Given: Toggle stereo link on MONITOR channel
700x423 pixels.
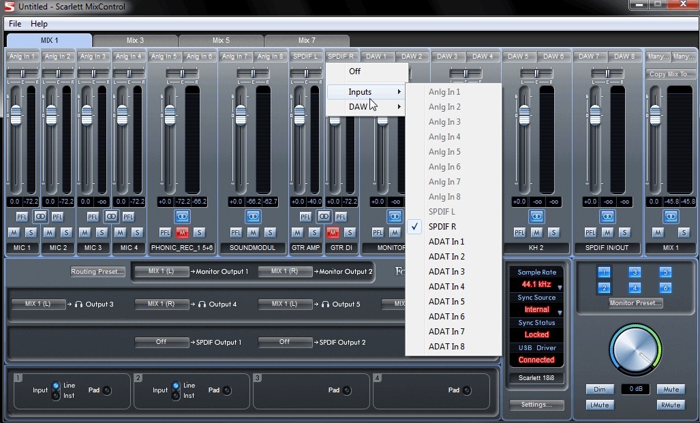Looking at the screenshot, I should point(395,217).
